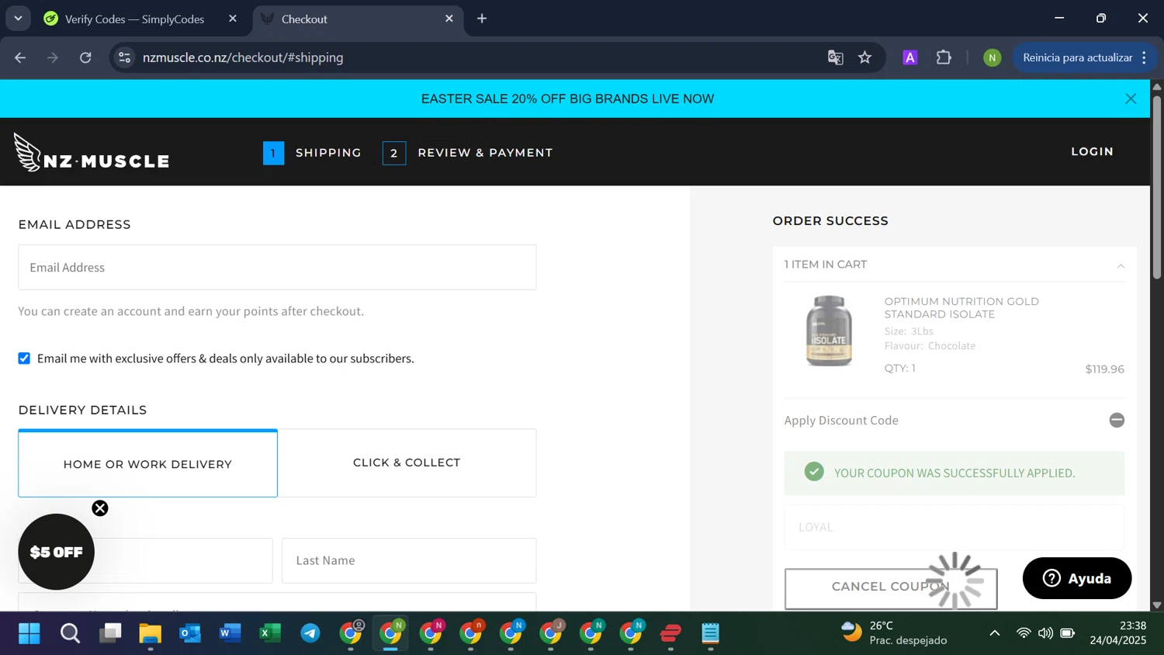Click the NZ Muscle logo
The width and height of the screenshot is (1164, 655).
(92, 152)
